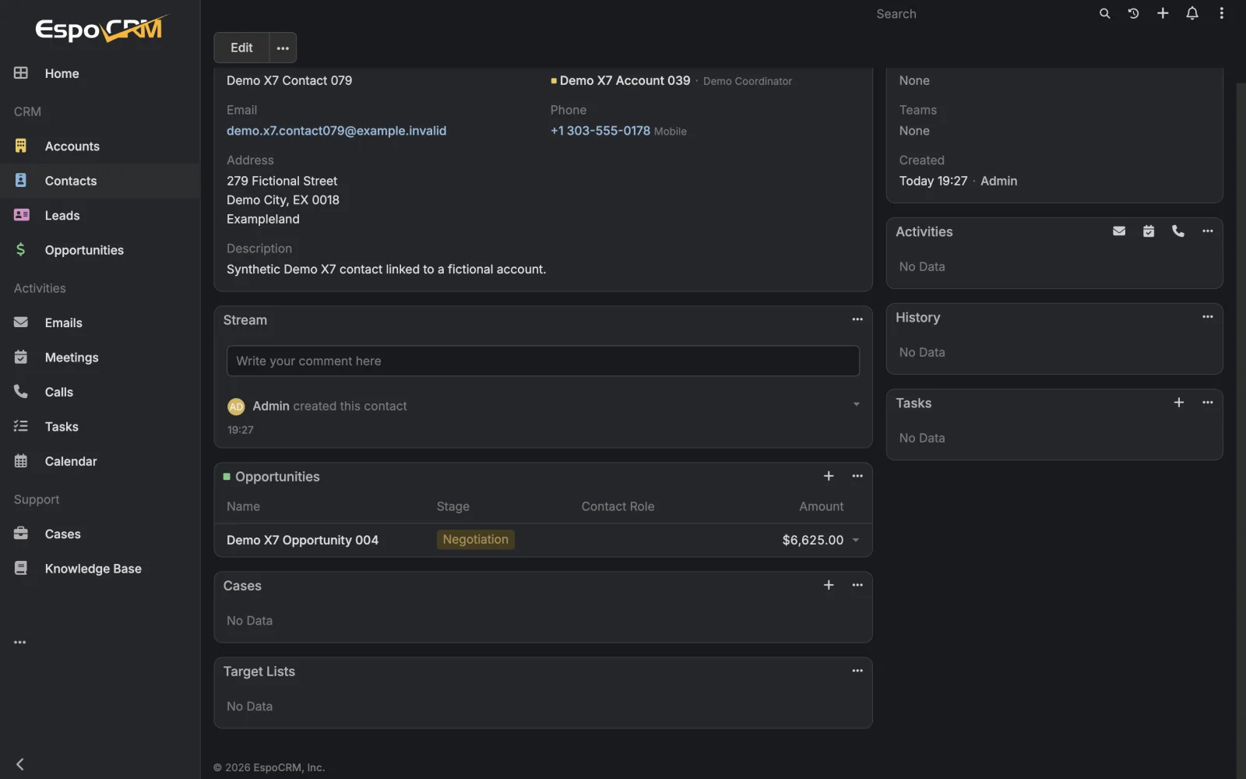Click the Target Lists panel title
The height and width of the screenshot is (779, 1246).
[x=259, y=671]
